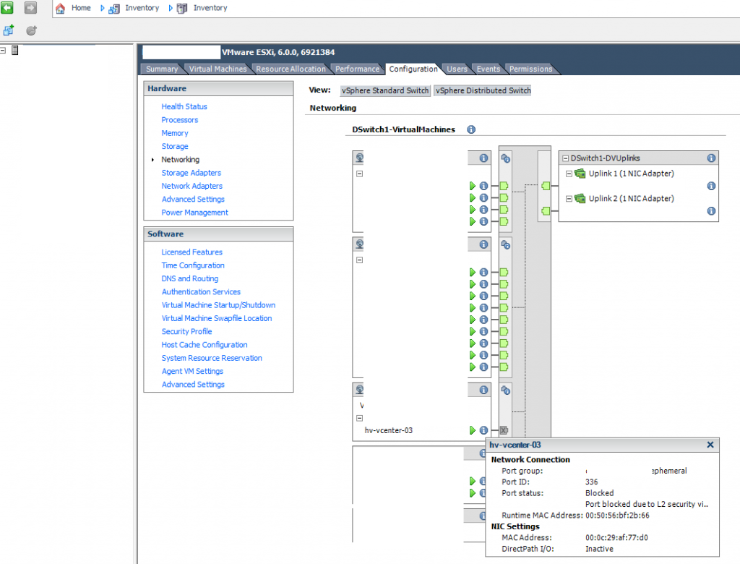Image resolution: width=740 pixels, height=564 pixels.
Task: Collapse the inventory tree root node
Action: click(3, 50)
